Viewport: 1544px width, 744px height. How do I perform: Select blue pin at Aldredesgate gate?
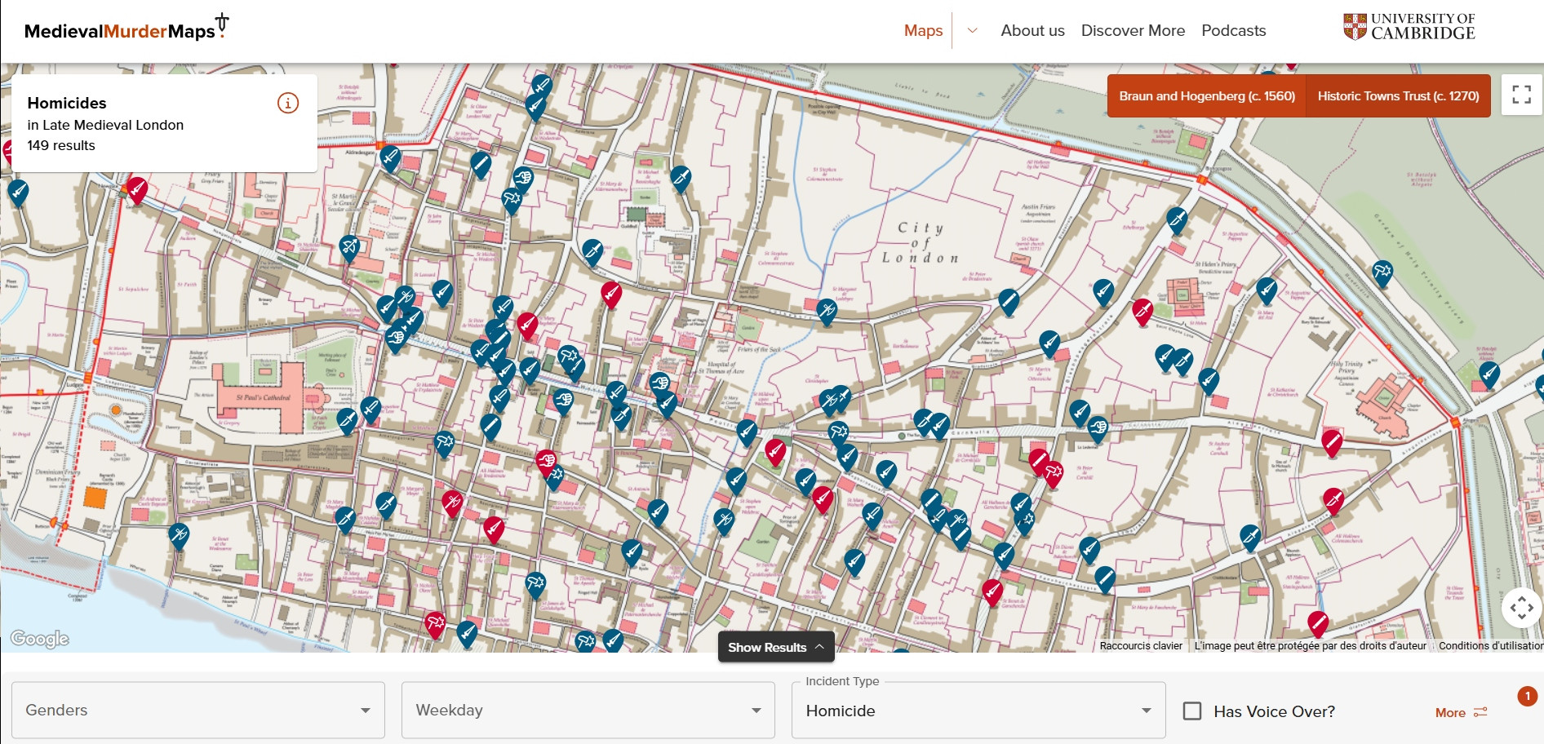(390, 159)
